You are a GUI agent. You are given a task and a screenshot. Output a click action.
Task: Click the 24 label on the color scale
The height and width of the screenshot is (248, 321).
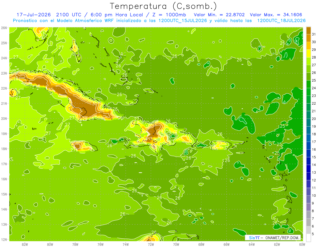[314, 88]
